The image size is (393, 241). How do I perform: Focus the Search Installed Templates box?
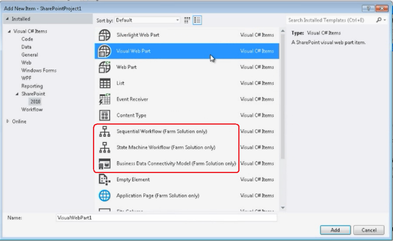331,20
